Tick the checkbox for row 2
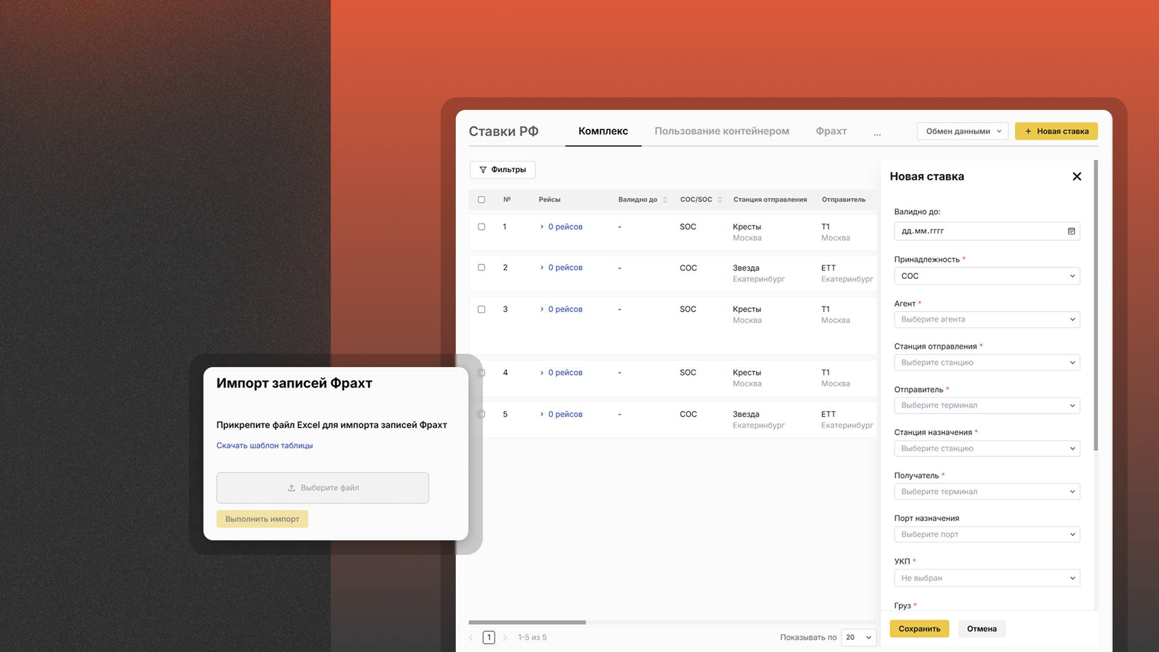The height and width of the screenshot is (652, 1159). [x=481, y=267]
